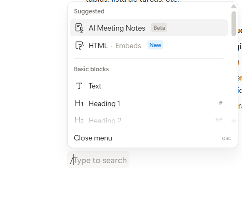Click the HTML embed code icon
242x200 pixels.
(79, 46)
